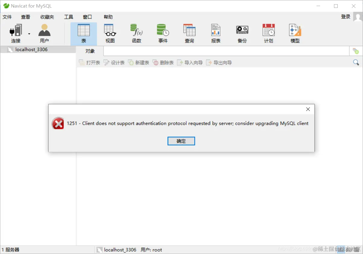This screenshot has width=363, height=254.
Task: Click the 1 服务器 status bar text
Action: [11, 250]
